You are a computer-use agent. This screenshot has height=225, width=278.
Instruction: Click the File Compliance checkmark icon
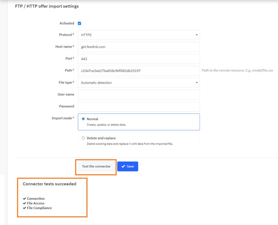pos(25,208)
